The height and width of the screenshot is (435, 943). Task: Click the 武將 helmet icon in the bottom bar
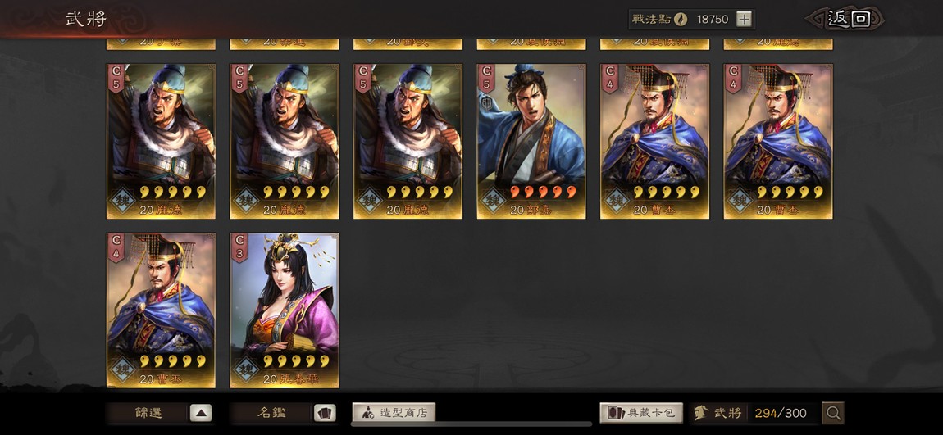[701, 413]
